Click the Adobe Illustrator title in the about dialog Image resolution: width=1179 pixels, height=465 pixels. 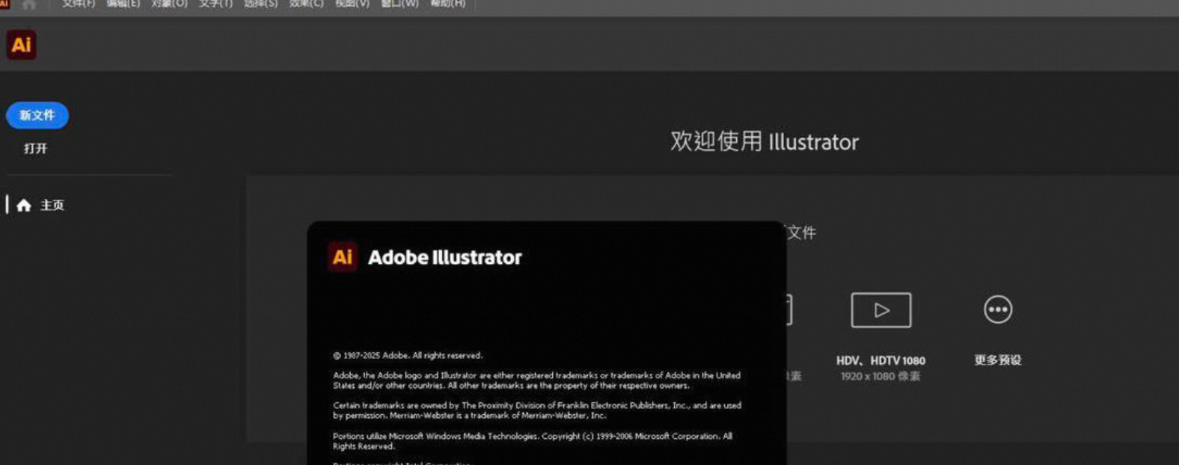point(445,257)
